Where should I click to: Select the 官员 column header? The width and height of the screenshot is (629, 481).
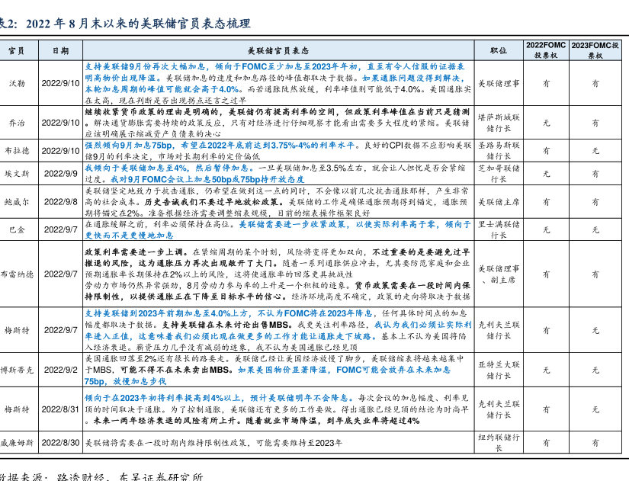(x=16, y=50)
